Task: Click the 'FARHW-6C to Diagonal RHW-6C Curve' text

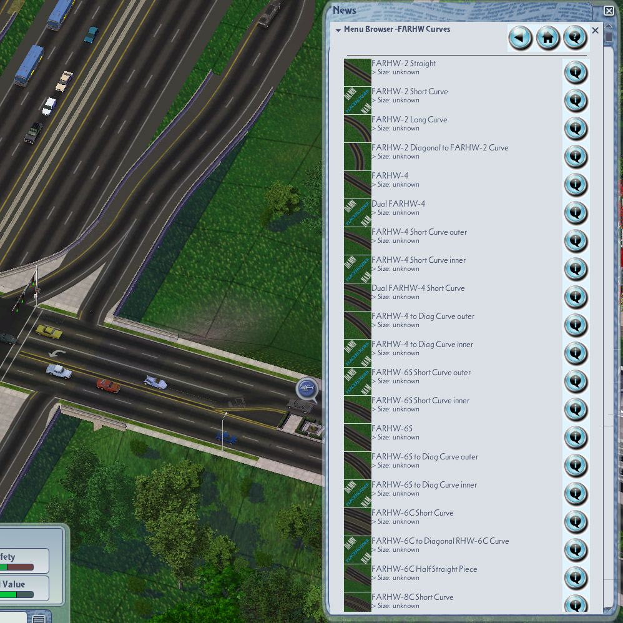Action: (440, 541)
